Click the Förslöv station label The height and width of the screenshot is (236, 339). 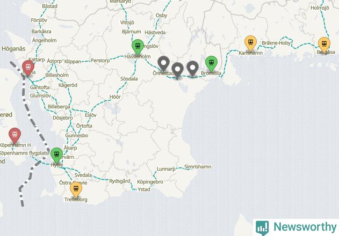click(x=39, y=20)
